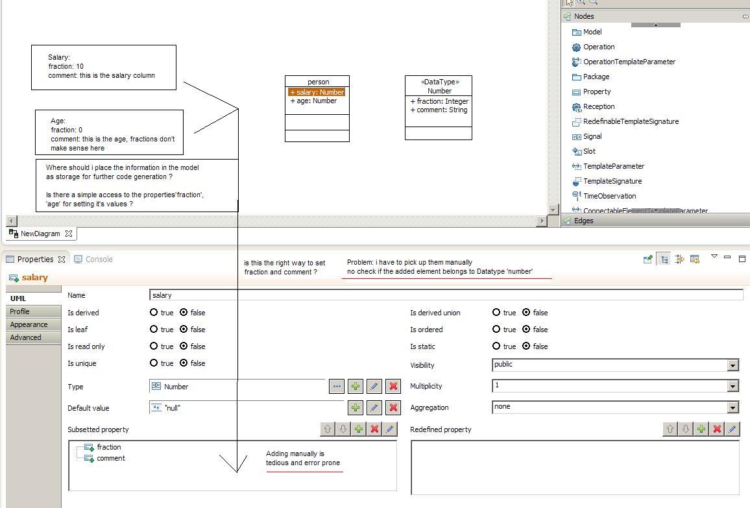Viewport: 750px width, 508px height.
Task: Remove the Type with the red X
Action: [x=393, y=387]
